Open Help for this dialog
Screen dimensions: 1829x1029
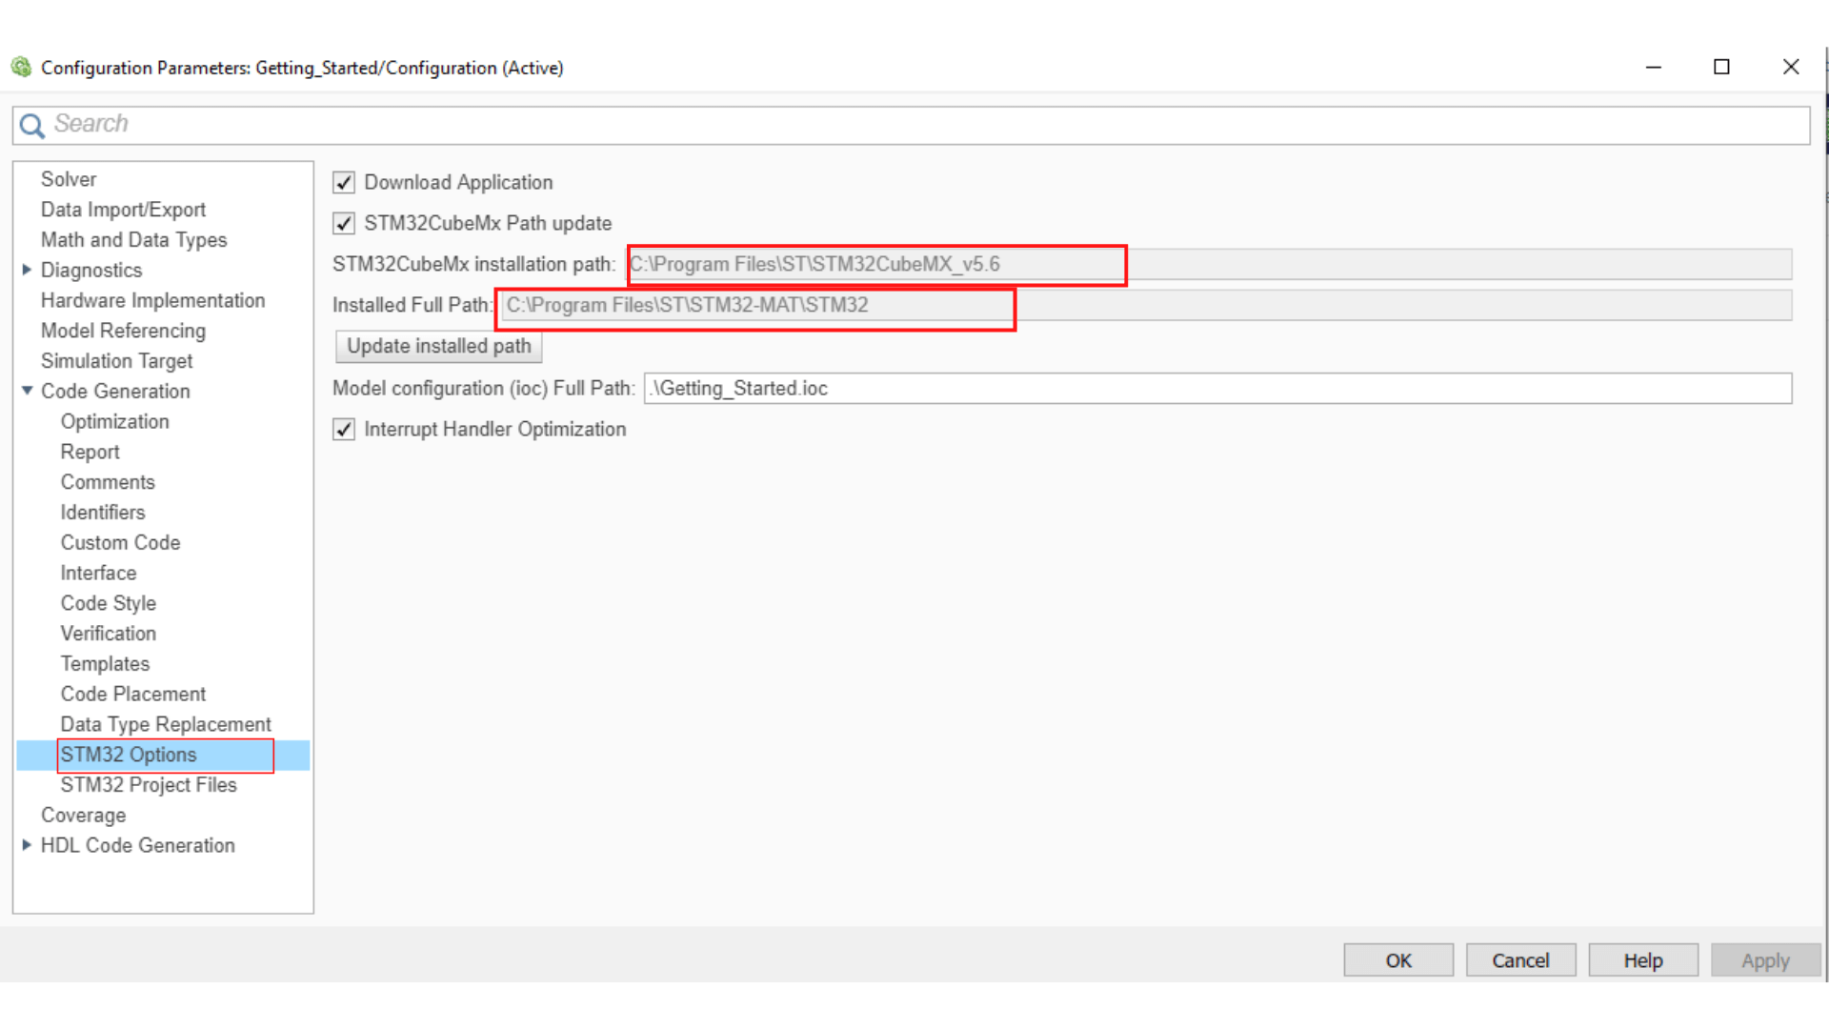pyautogui.click(x=1643, y=960)
